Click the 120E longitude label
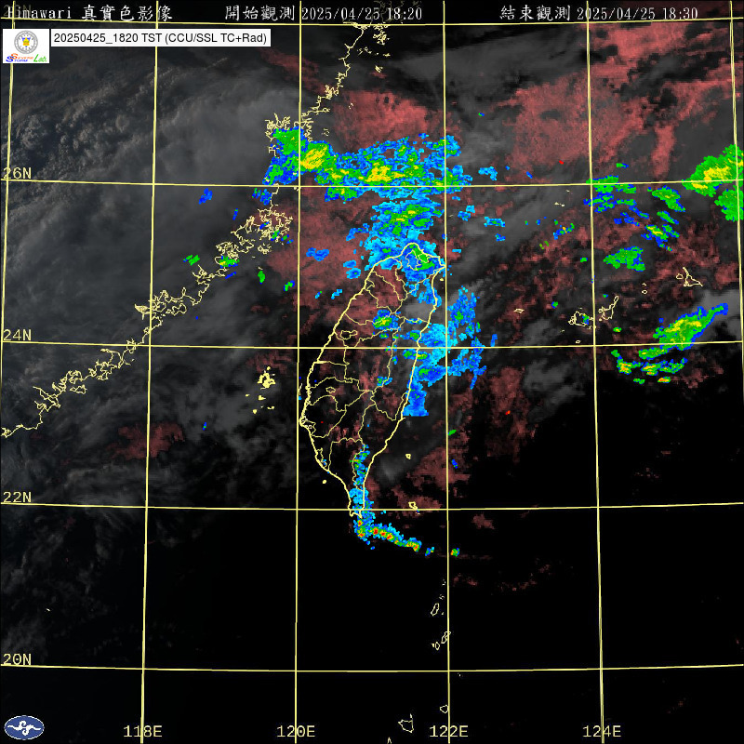Viewport: 744px width, 744px height. click(296, 731)
